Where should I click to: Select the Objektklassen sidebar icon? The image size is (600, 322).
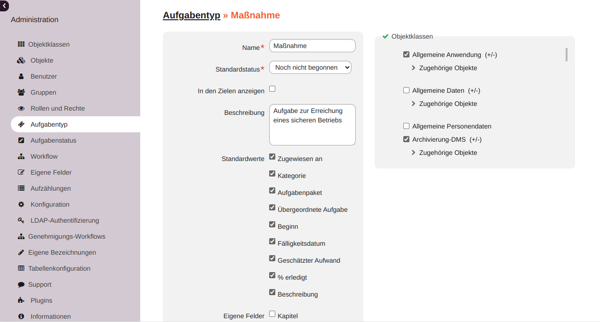click(x=21, y=44)
